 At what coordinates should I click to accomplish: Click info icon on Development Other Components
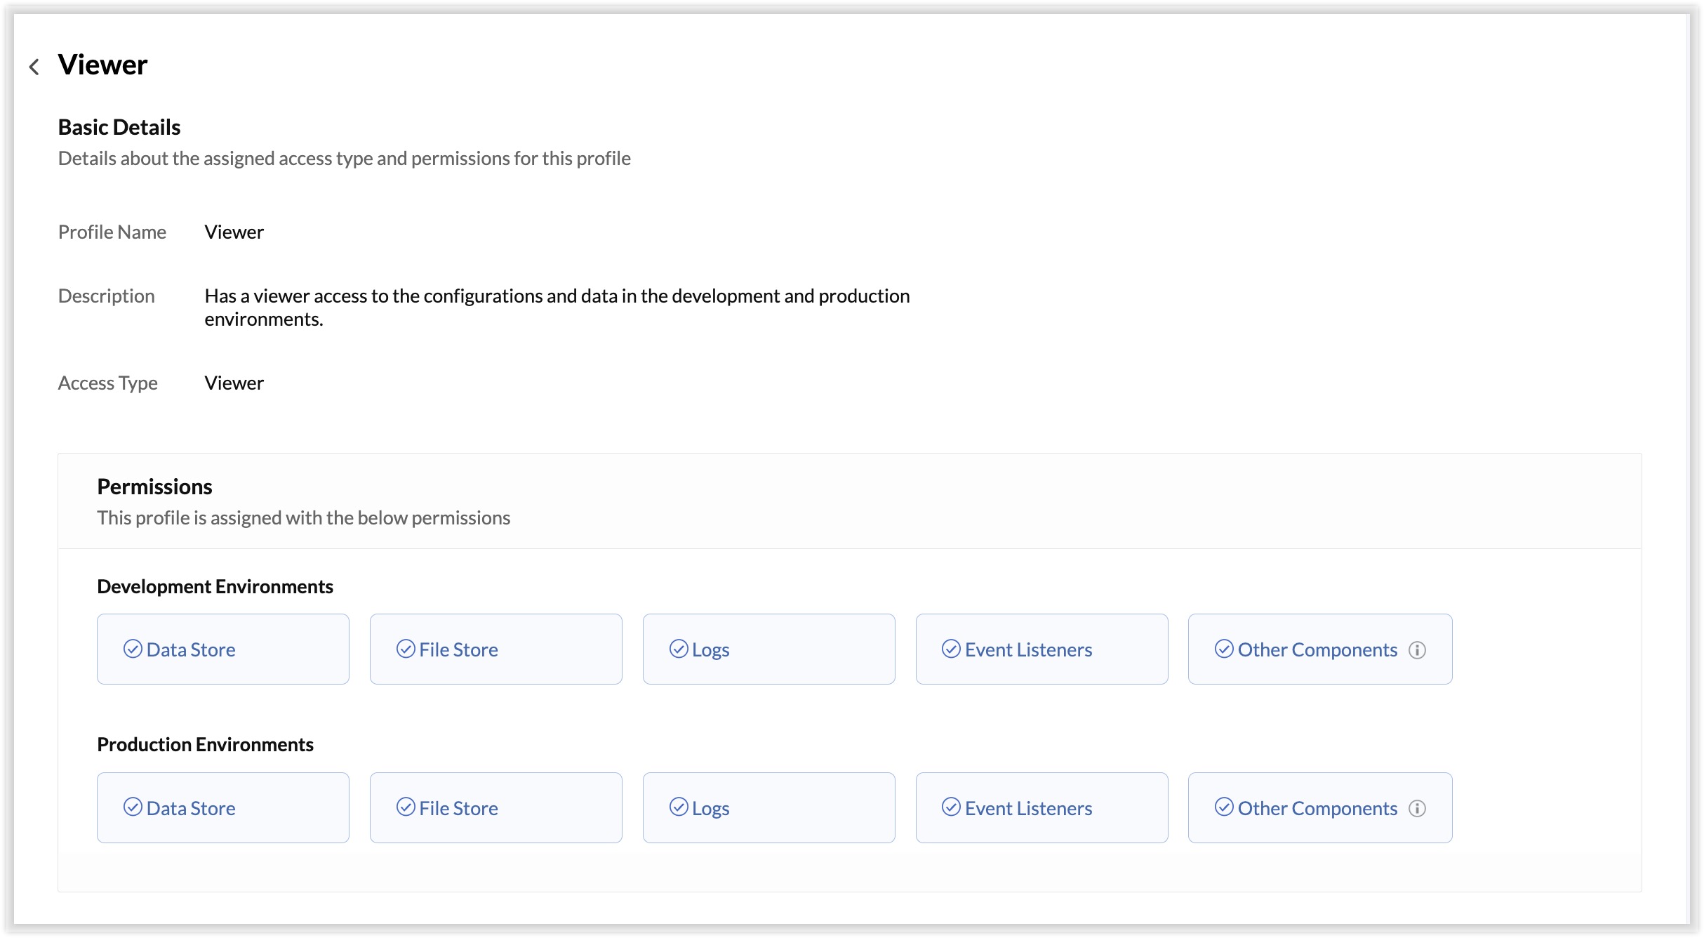1417,650
